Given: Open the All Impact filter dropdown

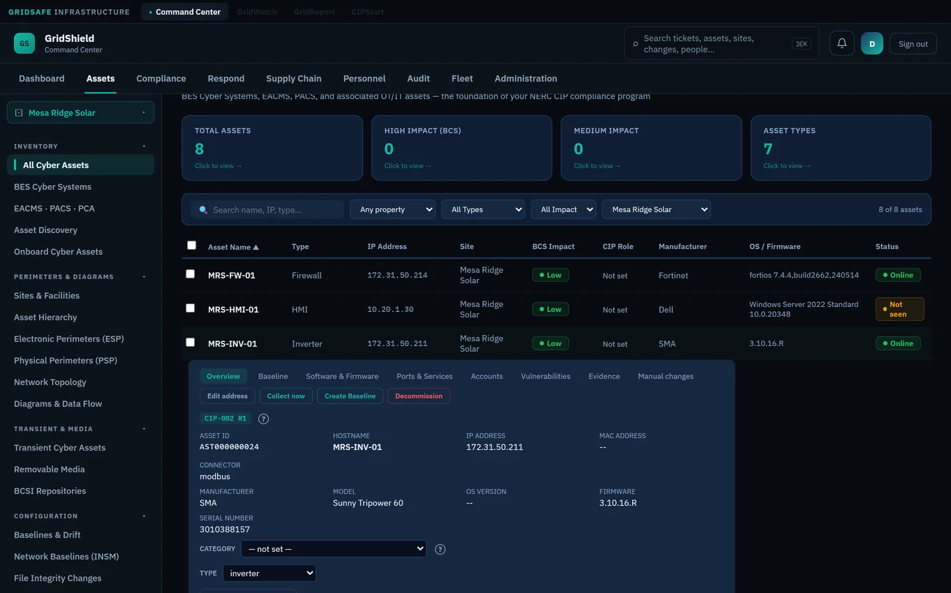Looking at the screenshot, I should click(x=563, y=209).
